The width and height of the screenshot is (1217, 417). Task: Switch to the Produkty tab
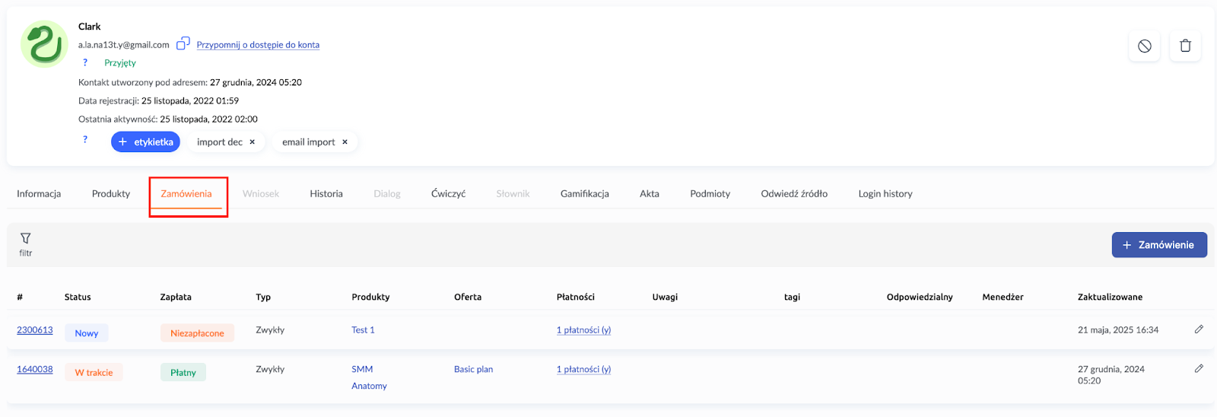[x=111, y=194]
